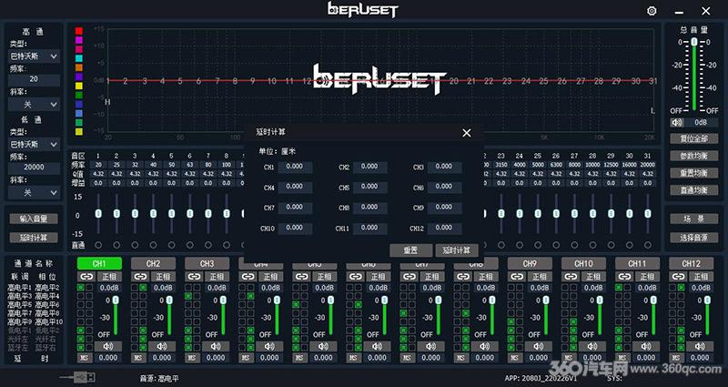This screenshot has width=728, height=387.
Task: Enable 直通 bypass for EQ band 1
Action: [x=98, y=245]
